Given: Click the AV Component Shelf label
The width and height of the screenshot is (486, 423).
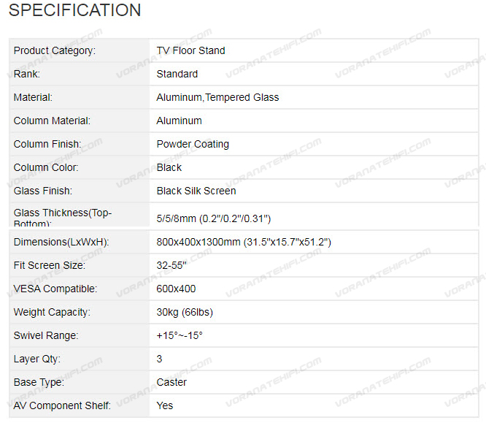Looking at the screenshot, I should tap(62, 405).
